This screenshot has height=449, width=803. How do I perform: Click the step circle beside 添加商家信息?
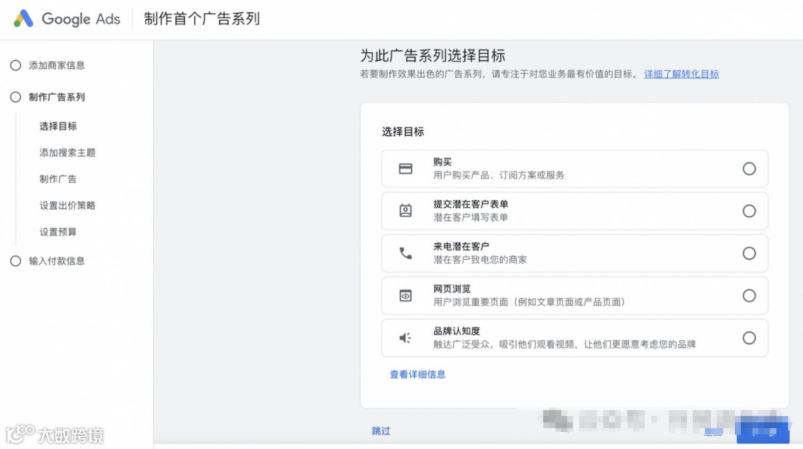[x=15, y=66]
